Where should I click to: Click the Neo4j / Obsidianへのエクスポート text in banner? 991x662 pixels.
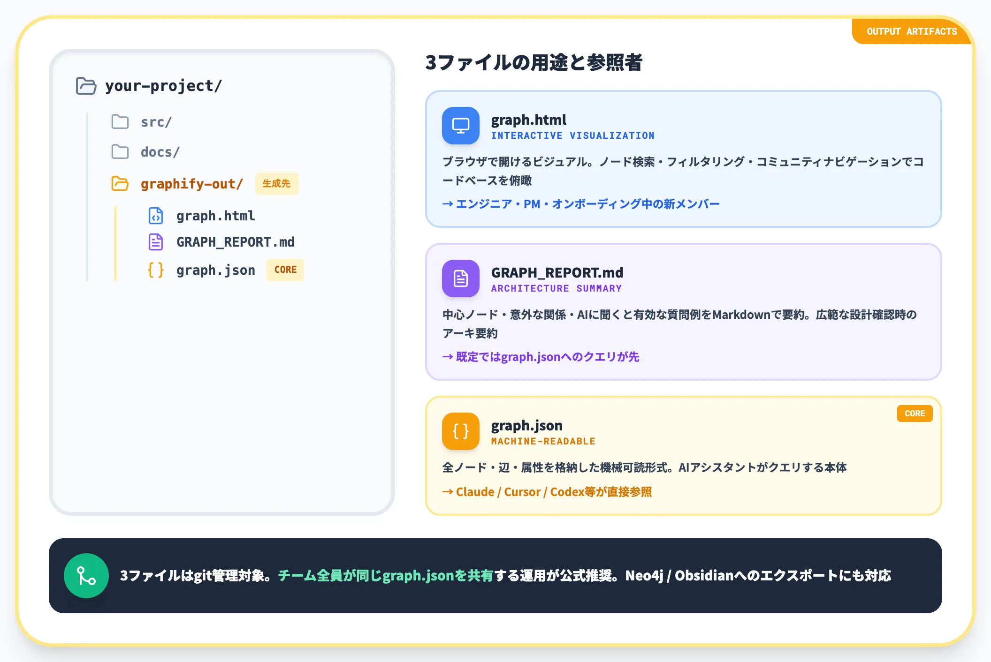pos(758,576)
